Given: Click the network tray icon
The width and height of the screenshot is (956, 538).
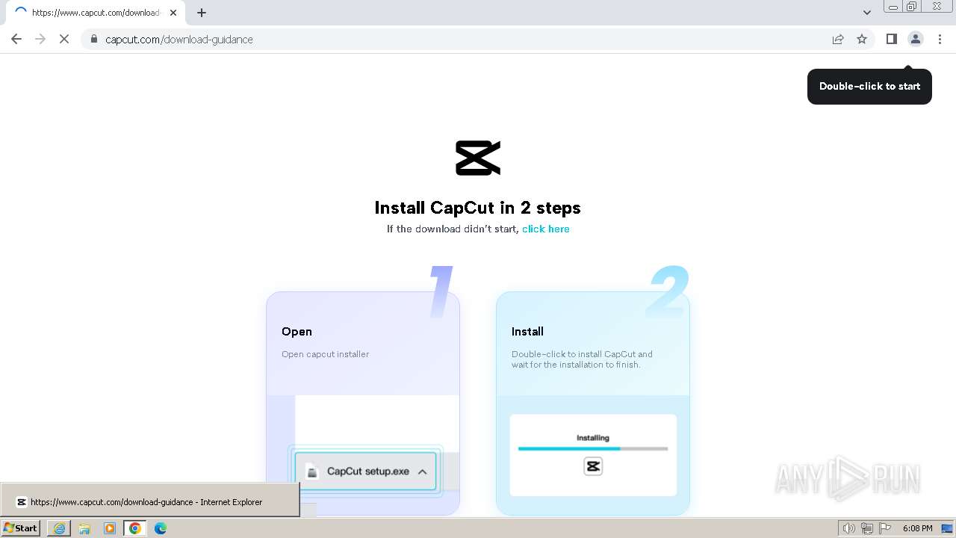Looking at the screenshot, I should (867, 528).
